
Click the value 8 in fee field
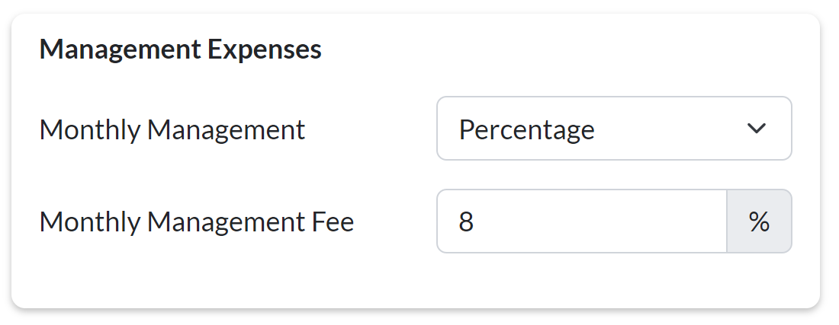tap(466, 221)
